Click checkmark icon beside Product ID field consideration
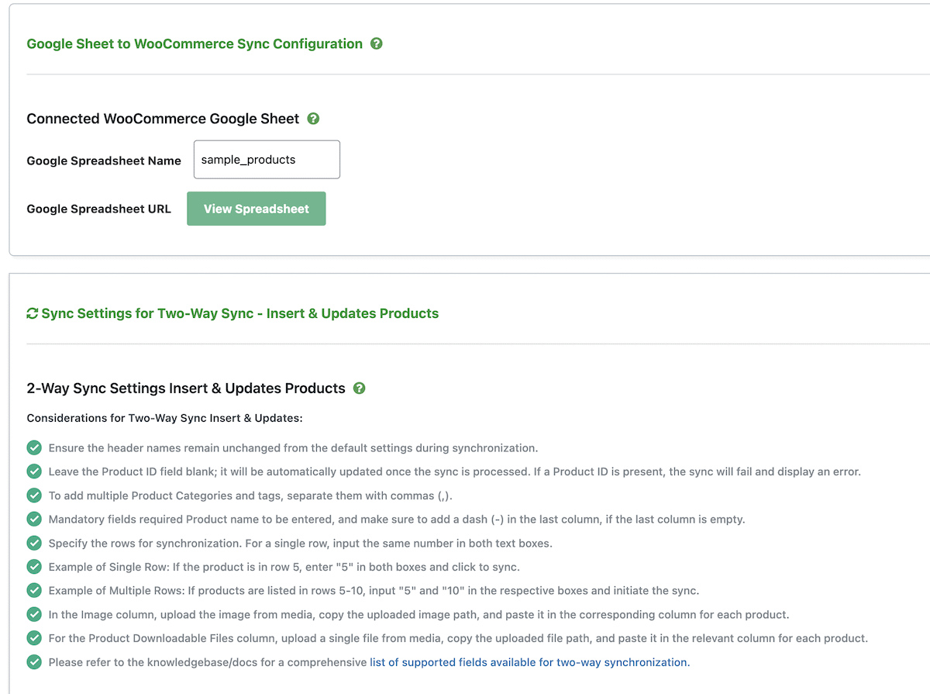This screenshot has width=930, height=694. point(34,471)
